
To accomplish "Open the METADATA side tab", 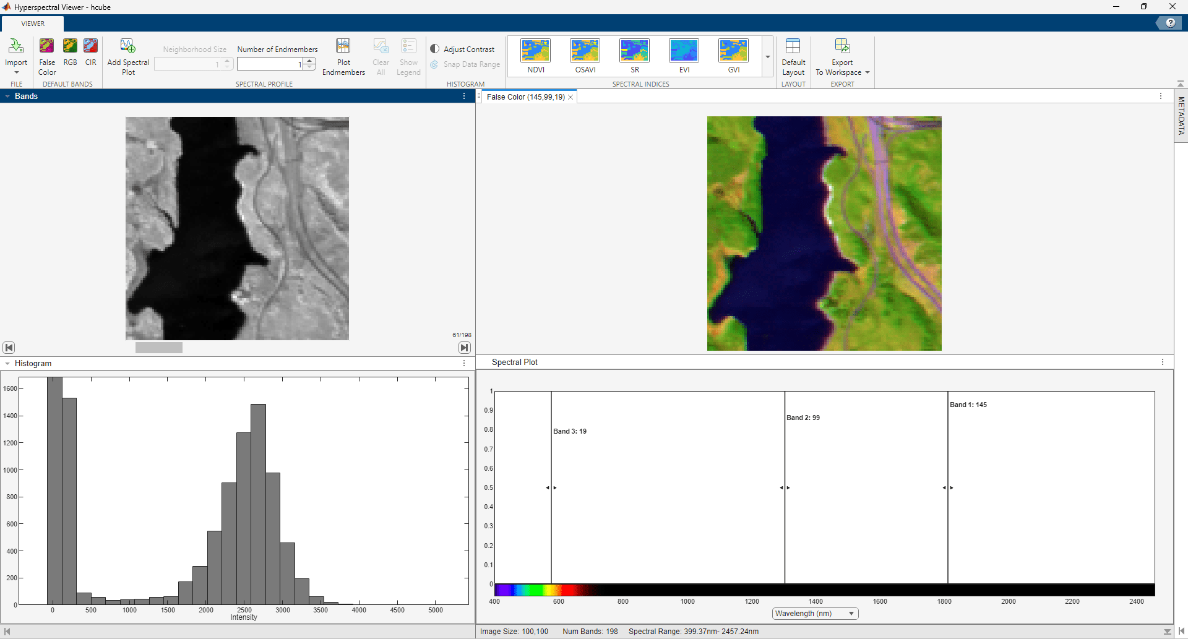I will 1181,116.
